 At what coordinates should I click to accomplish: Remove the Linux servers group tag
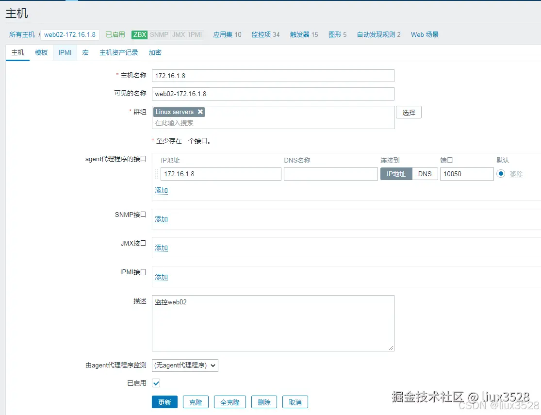(200, 112)
